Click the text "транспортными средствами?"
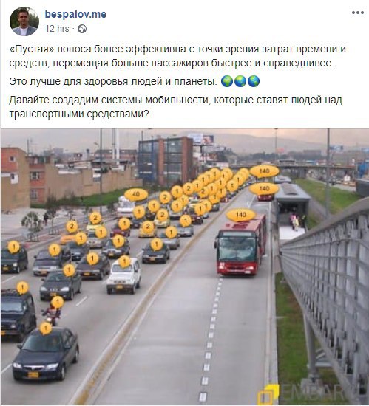The image size is (369, 406). click(x=79, y=114)
